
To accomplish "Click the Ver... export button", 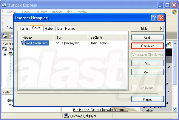I will (147, 72).
